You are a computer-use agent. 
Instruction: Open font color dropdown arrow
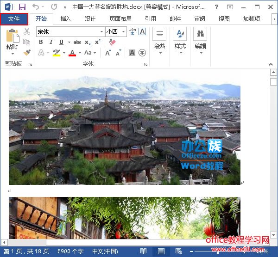pos(80,53)
